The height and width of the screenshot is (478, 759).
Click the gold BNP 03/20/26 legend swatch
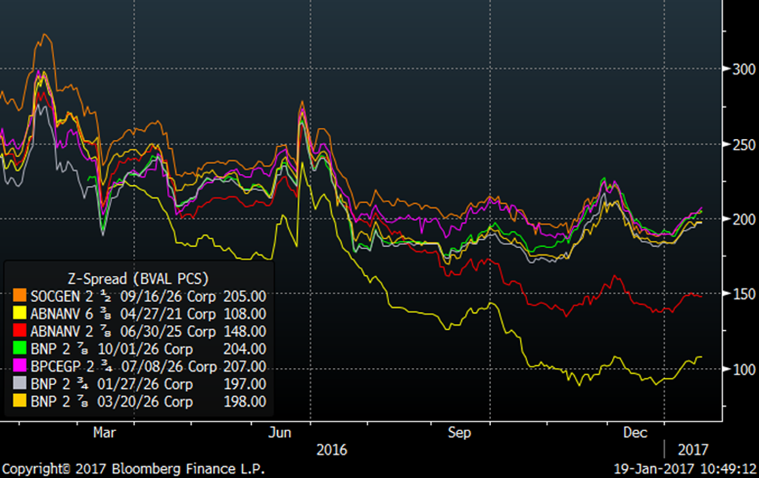tap(19, 402)
